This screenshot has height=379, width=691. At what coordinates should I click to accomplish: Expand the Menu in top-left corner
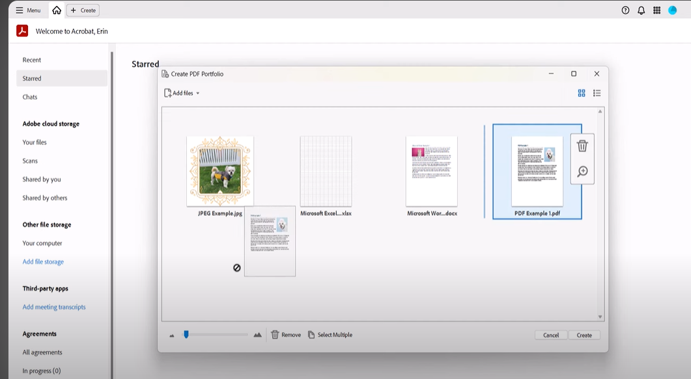26,10
